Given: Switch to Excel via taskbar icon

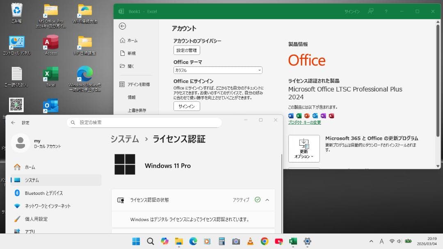Looking at the screenshot, I should coord(293,241).
